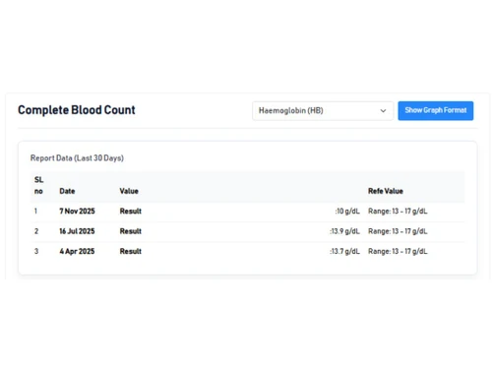
Task: Open the Haemoglobin (HB) dropdown
Action: click(x=323, y=111)
